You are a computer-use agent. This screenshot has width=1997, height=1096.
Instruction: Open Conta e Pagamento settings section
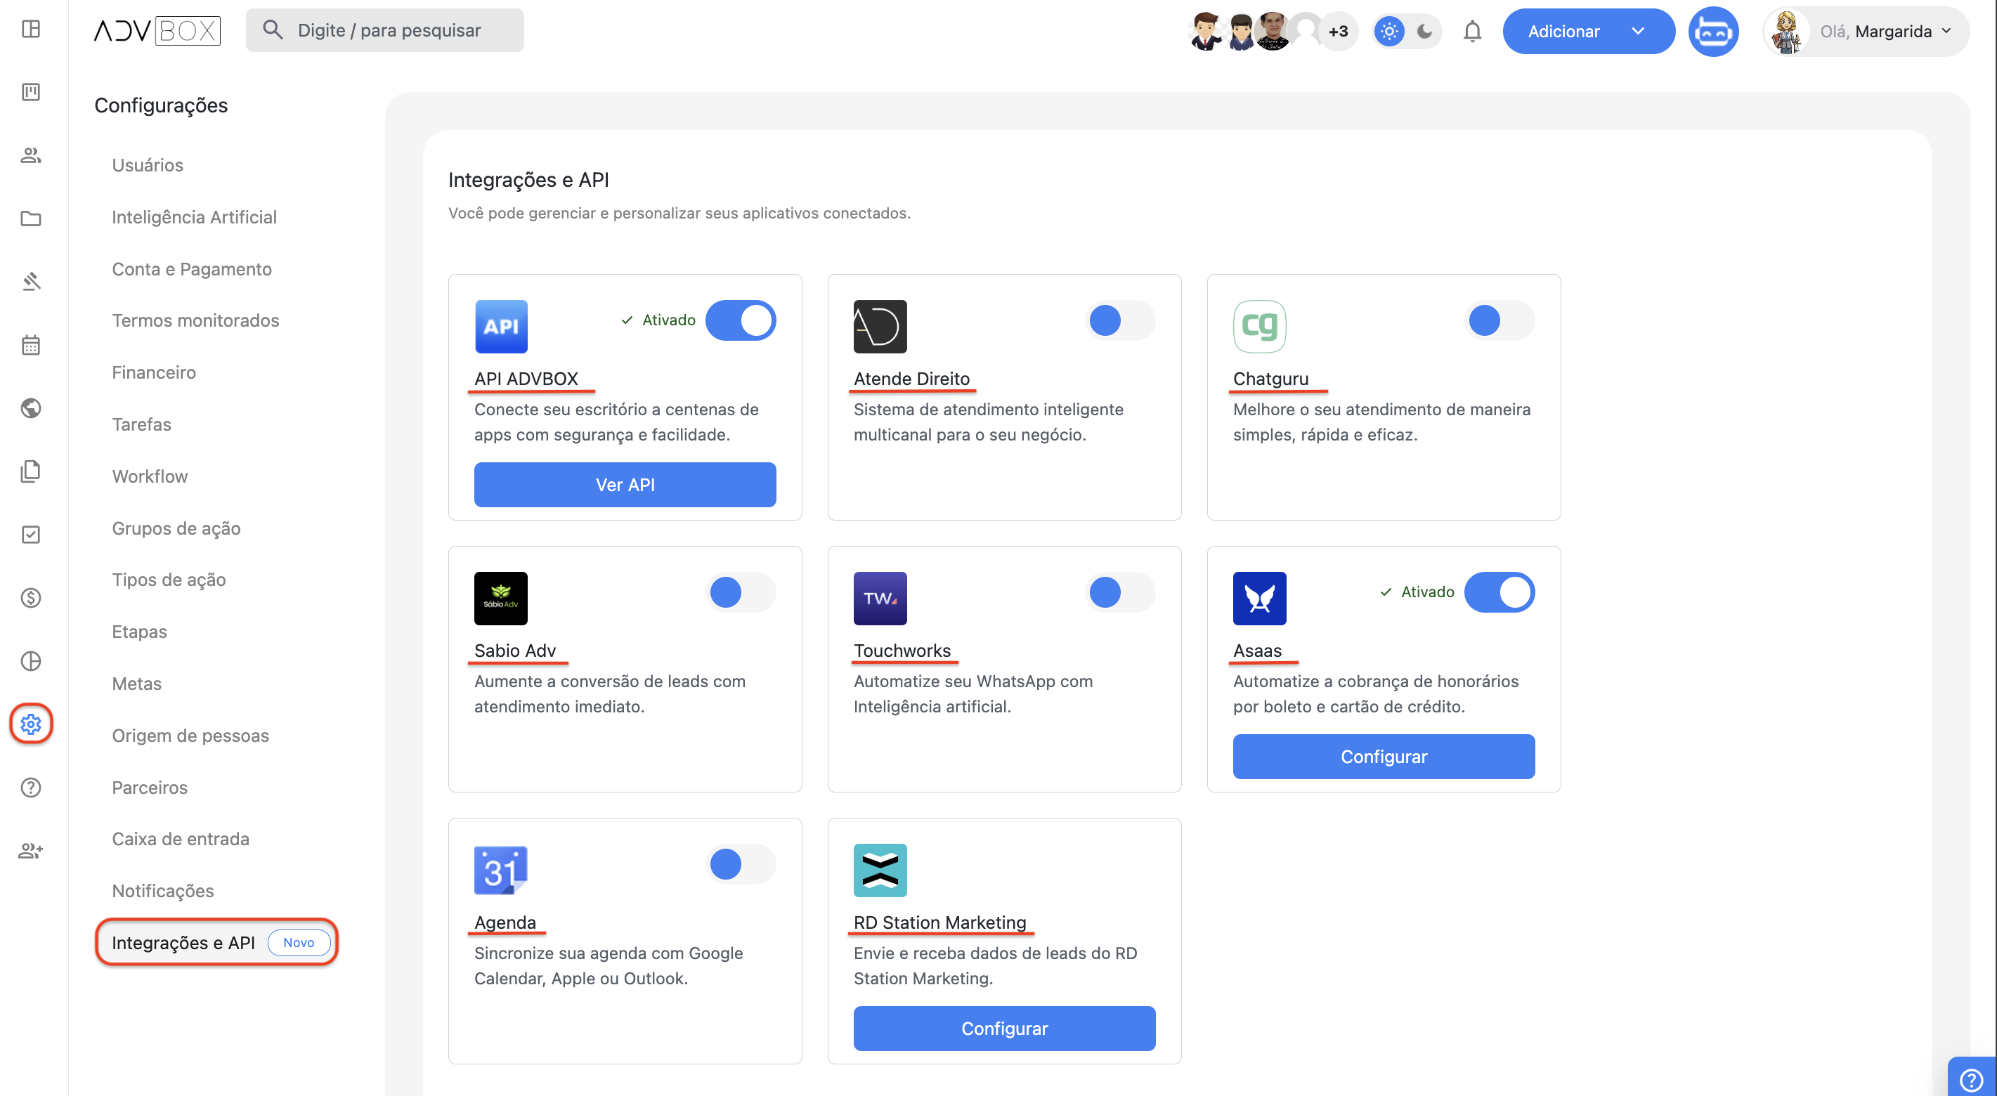point(192,269)
